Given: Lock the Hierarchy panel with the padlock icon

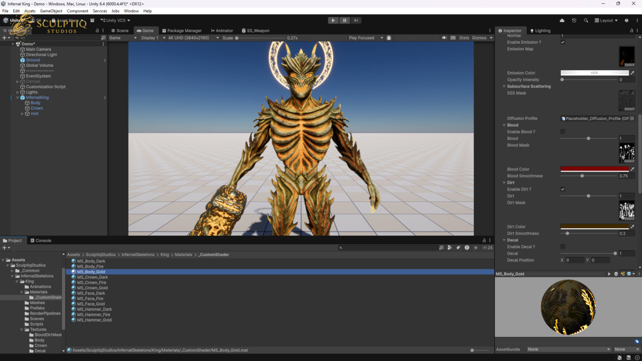Looking at the screenshot, I should (97, 30).
